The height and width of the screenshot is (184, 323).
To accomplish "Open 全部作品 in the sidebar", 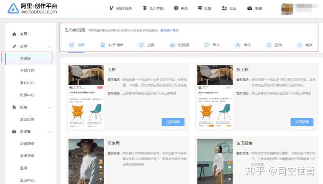I will 27,70.
